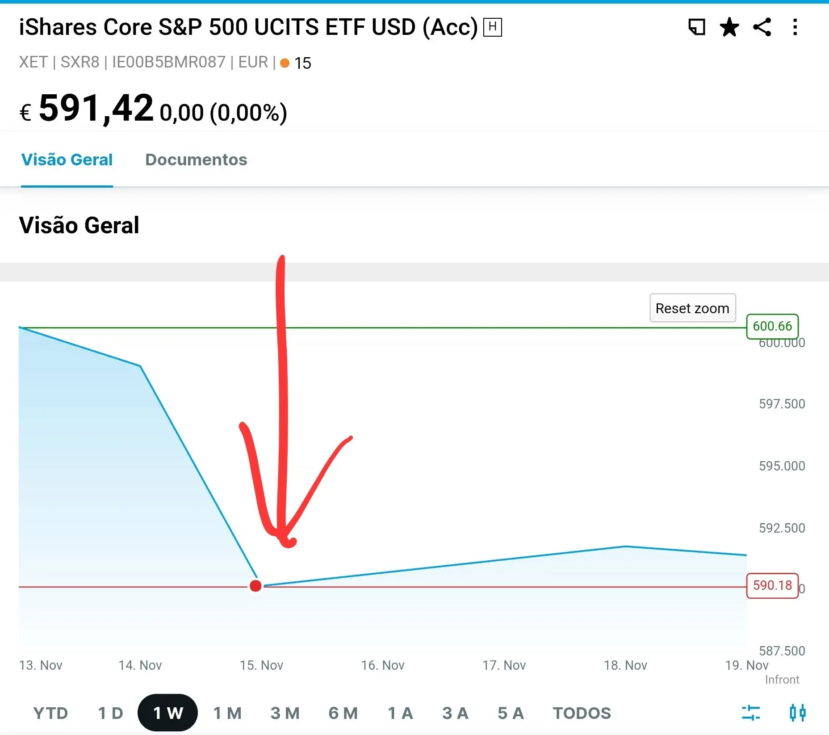Image resolution: width=829 pixels, height=735 pixels.
Task: Open the three-dot overflow menu
Action: pyautogui.click(x=795, y=27)
